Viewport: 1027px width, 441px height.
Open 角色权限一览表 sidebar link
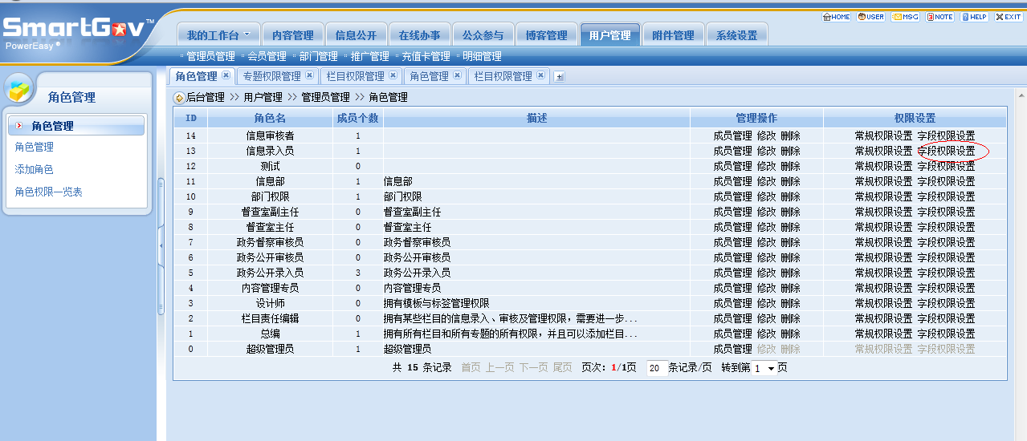click(x=48, y=192)
